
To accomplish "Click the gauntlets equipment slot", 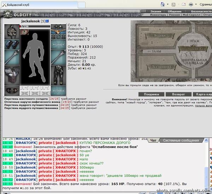I will (12, 45).
